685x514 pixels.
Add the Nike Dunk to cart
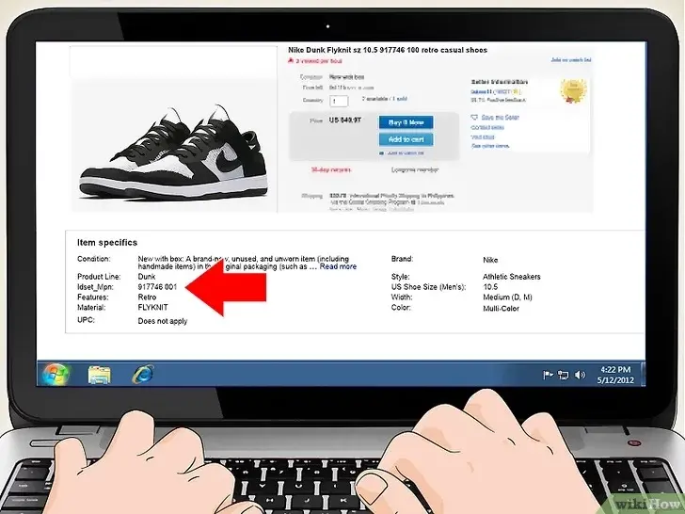[406, 139]
